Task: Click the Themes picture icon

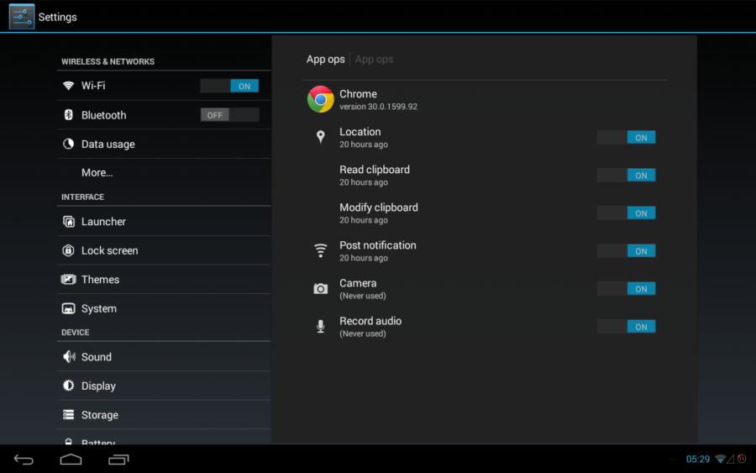Action: pyautogui.click(x=69, y=279)
